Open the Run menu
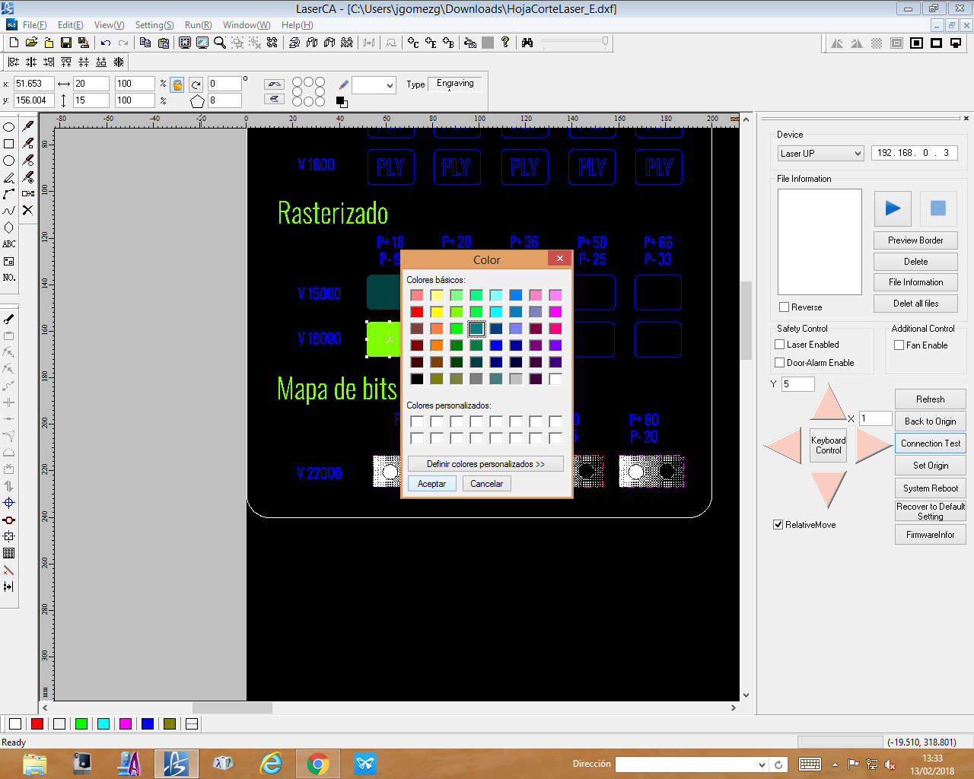Screen dimensions: 974x779 coord(198,25)
